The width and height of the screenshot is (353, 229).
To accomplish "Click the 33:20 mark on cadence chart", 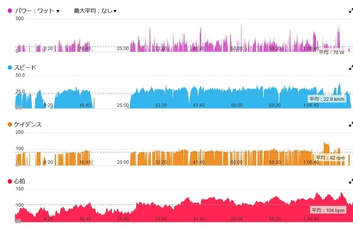I will coord(161,163).
